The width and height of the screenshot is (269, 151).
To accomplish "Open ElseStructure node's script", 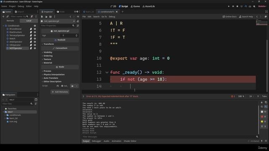I will [31, 32].
